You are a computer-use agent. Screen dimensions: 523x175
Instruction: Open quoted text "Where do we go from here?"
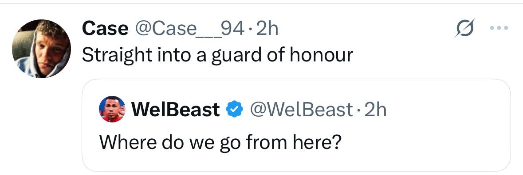point(220,142)
